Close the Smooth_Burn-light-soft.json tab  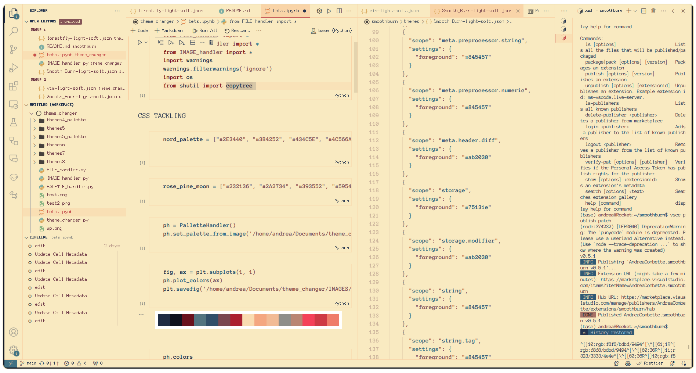coord(518,11)
